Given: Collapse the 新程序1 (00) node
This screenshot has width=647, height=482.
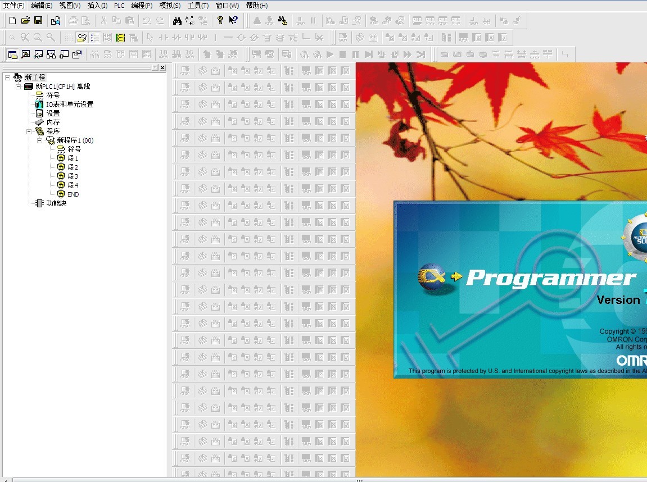Looking at the screenshot, I should tap(40, 140).
